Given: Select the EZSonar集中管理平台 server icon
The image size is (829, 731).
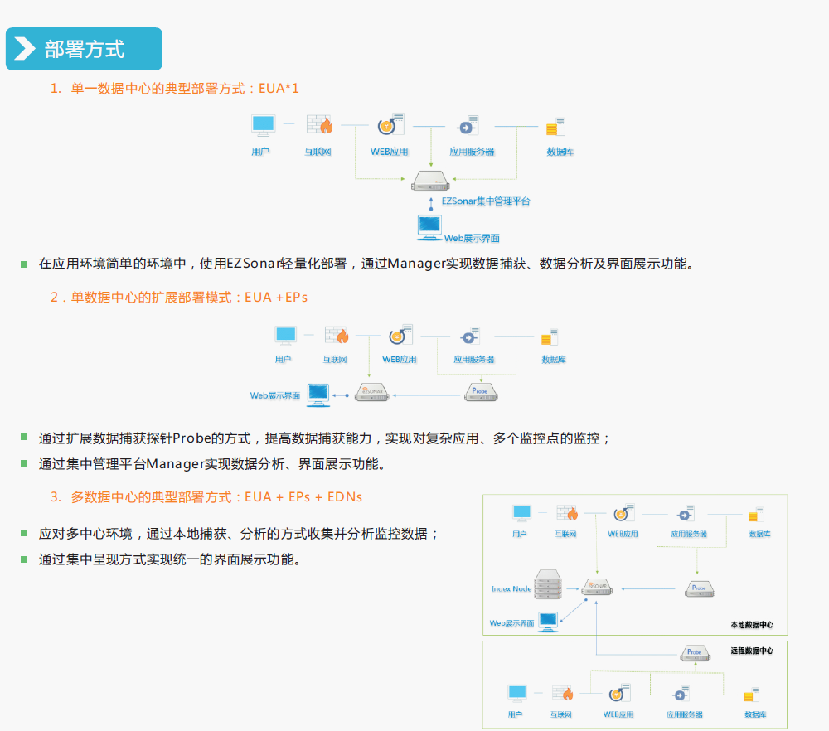Looking at the screenshot, I should click(x=430, y=181).
